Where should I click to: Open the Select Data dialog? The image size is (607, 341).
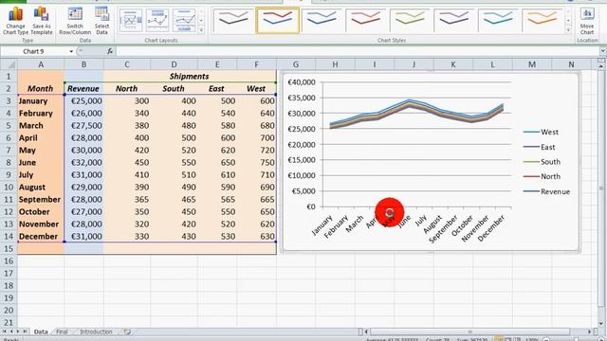101,22
